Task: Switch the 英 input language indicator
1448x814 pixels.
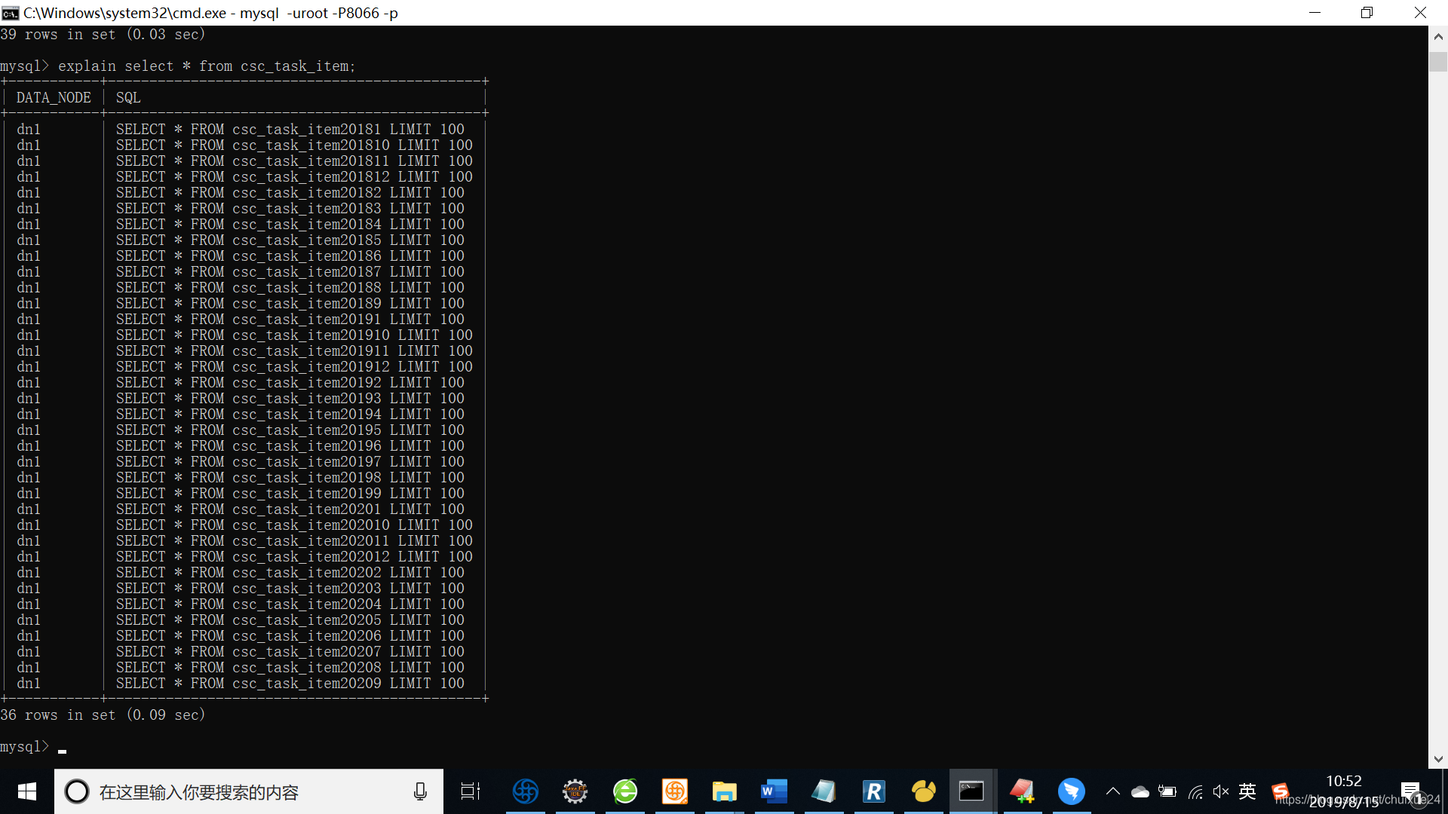Action: [x=1247, y=791]
